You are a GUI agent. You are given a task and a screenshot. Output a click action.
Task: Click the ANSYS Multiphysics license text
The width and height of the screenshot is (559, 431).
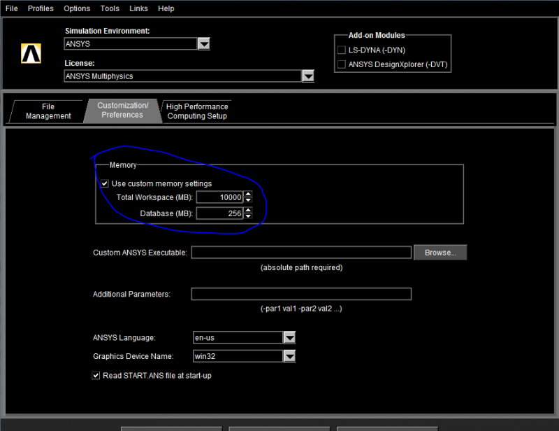99,76
